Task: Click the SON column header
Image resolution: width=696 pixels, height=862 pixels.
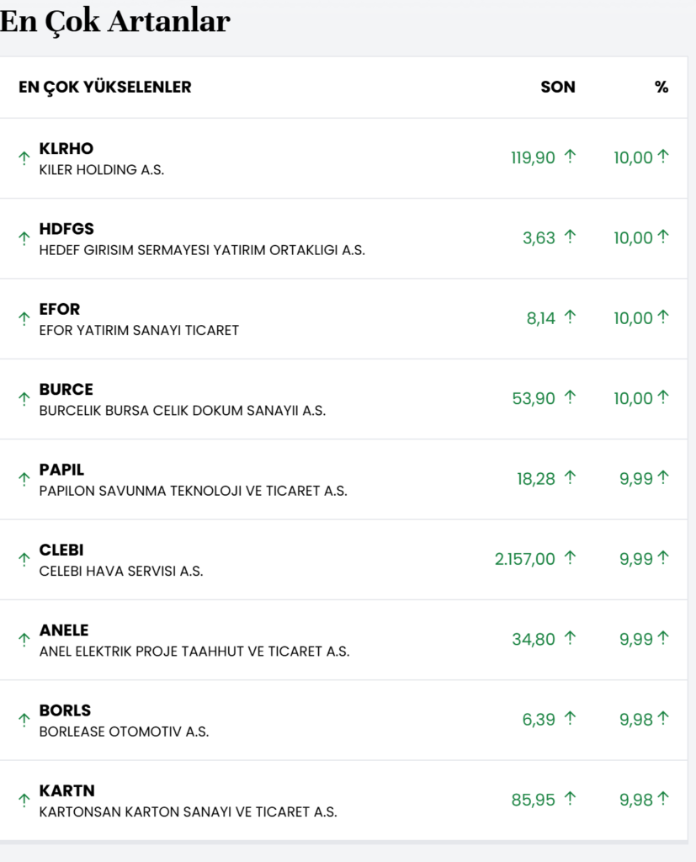Action: pos(558,87)
